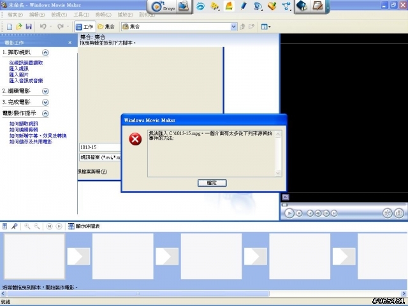Open the 檔案(F) menu
This screenshot has width=408, height=306.
tap(15, 15)
